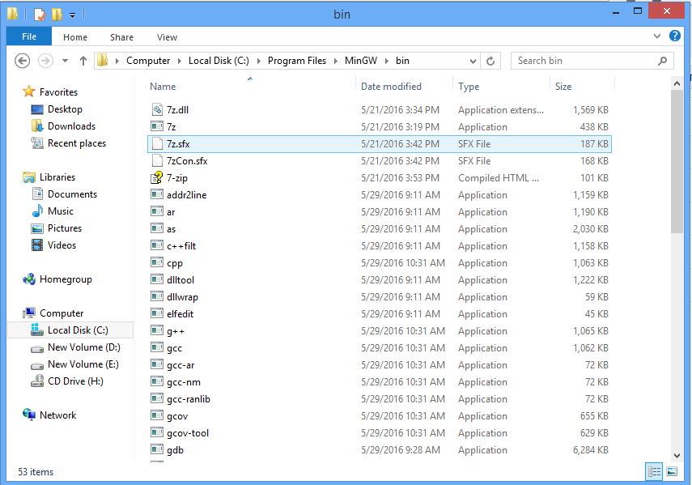Screen dimensions: 692x485
Task: Switch to Large icons view in status bar
Action: [672, 471]
